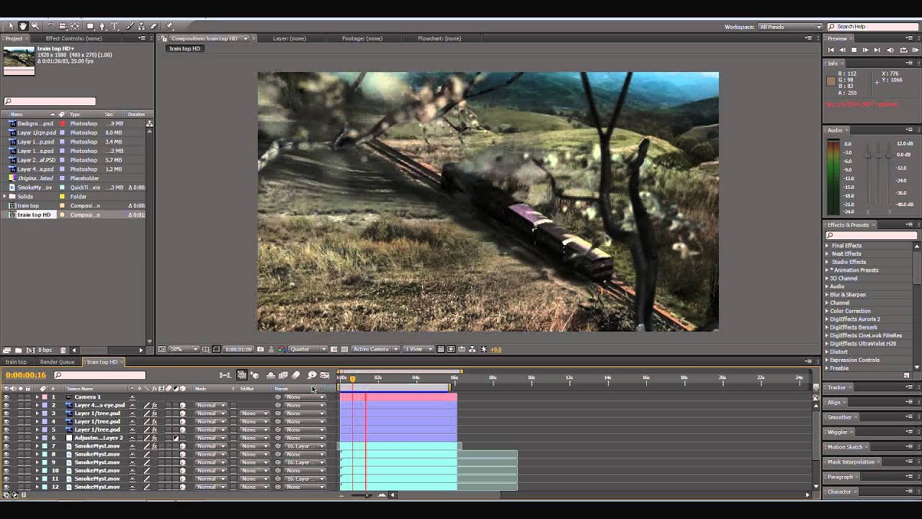This screenshot has height=519, width=922.
Task: Hide SmokeMyst.mov layer 7
Action: [6, 446]
